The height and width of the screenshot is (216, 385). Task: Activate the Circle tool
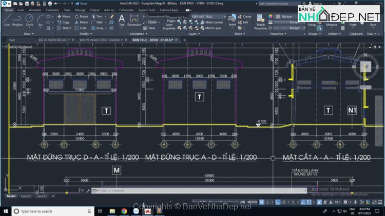coord(29,19)
